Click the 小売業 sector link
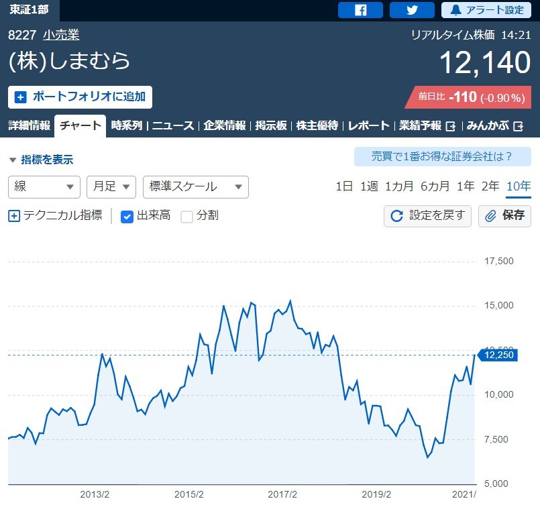540x511 pixels. coord(60,35)
